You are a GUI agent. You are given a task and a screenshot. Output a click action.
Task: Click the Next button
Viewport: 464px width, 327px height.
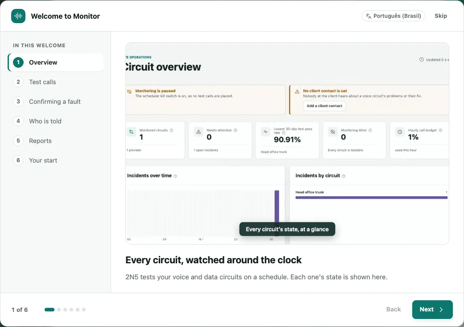coord(432,309)
